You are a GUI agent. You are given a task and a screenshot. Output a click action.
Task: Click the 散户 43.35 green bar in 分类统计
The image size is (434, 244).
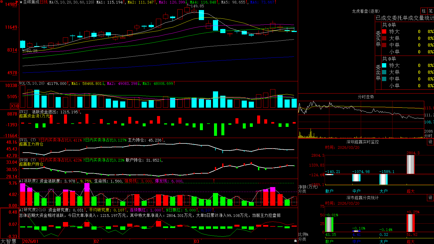point(329,224)
